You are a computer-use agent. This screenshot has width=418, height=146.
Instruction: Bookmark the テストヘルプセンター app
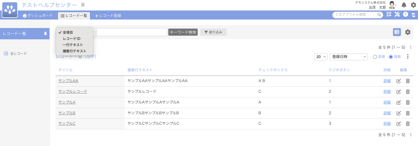[x=83, y=5]
